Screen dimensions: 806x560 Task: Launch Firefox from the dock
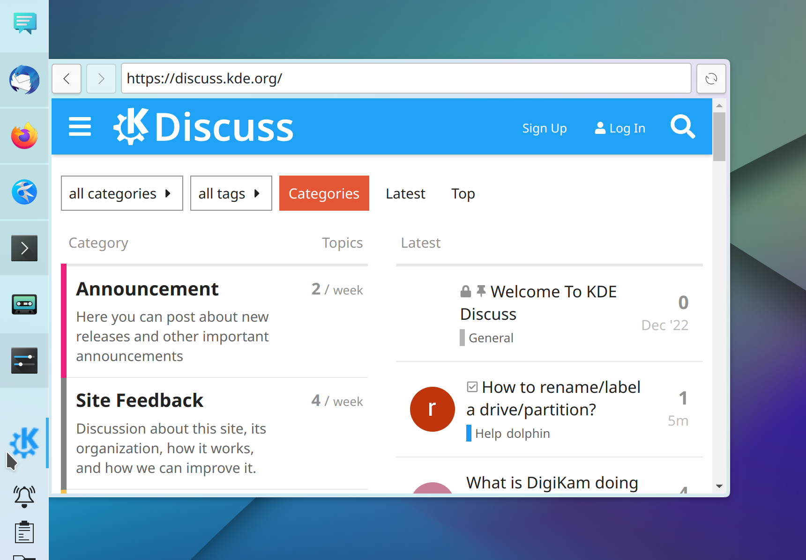click(24, 136)
